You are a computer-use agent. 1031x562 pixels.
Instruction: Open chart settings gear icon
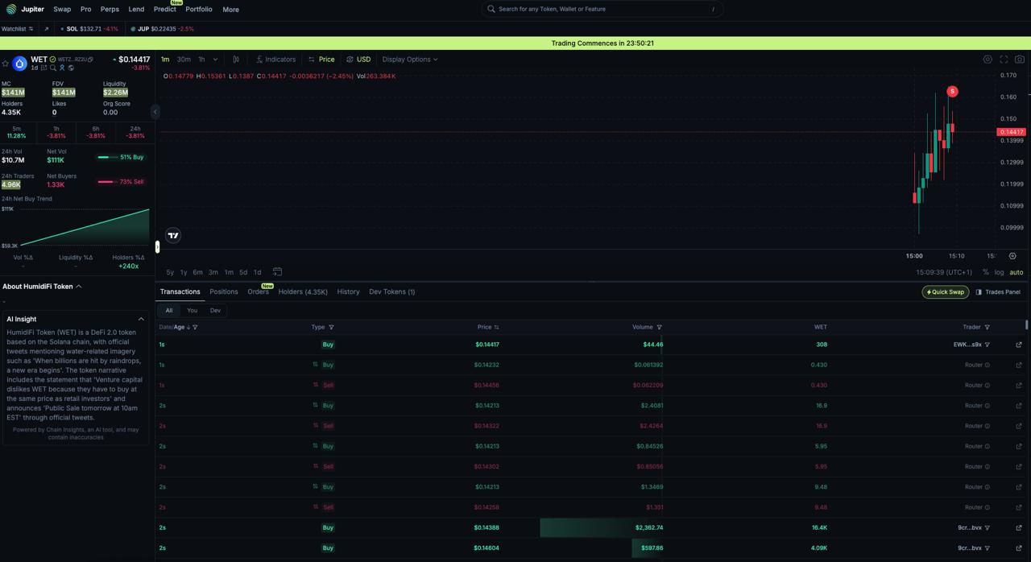point(988,60)
